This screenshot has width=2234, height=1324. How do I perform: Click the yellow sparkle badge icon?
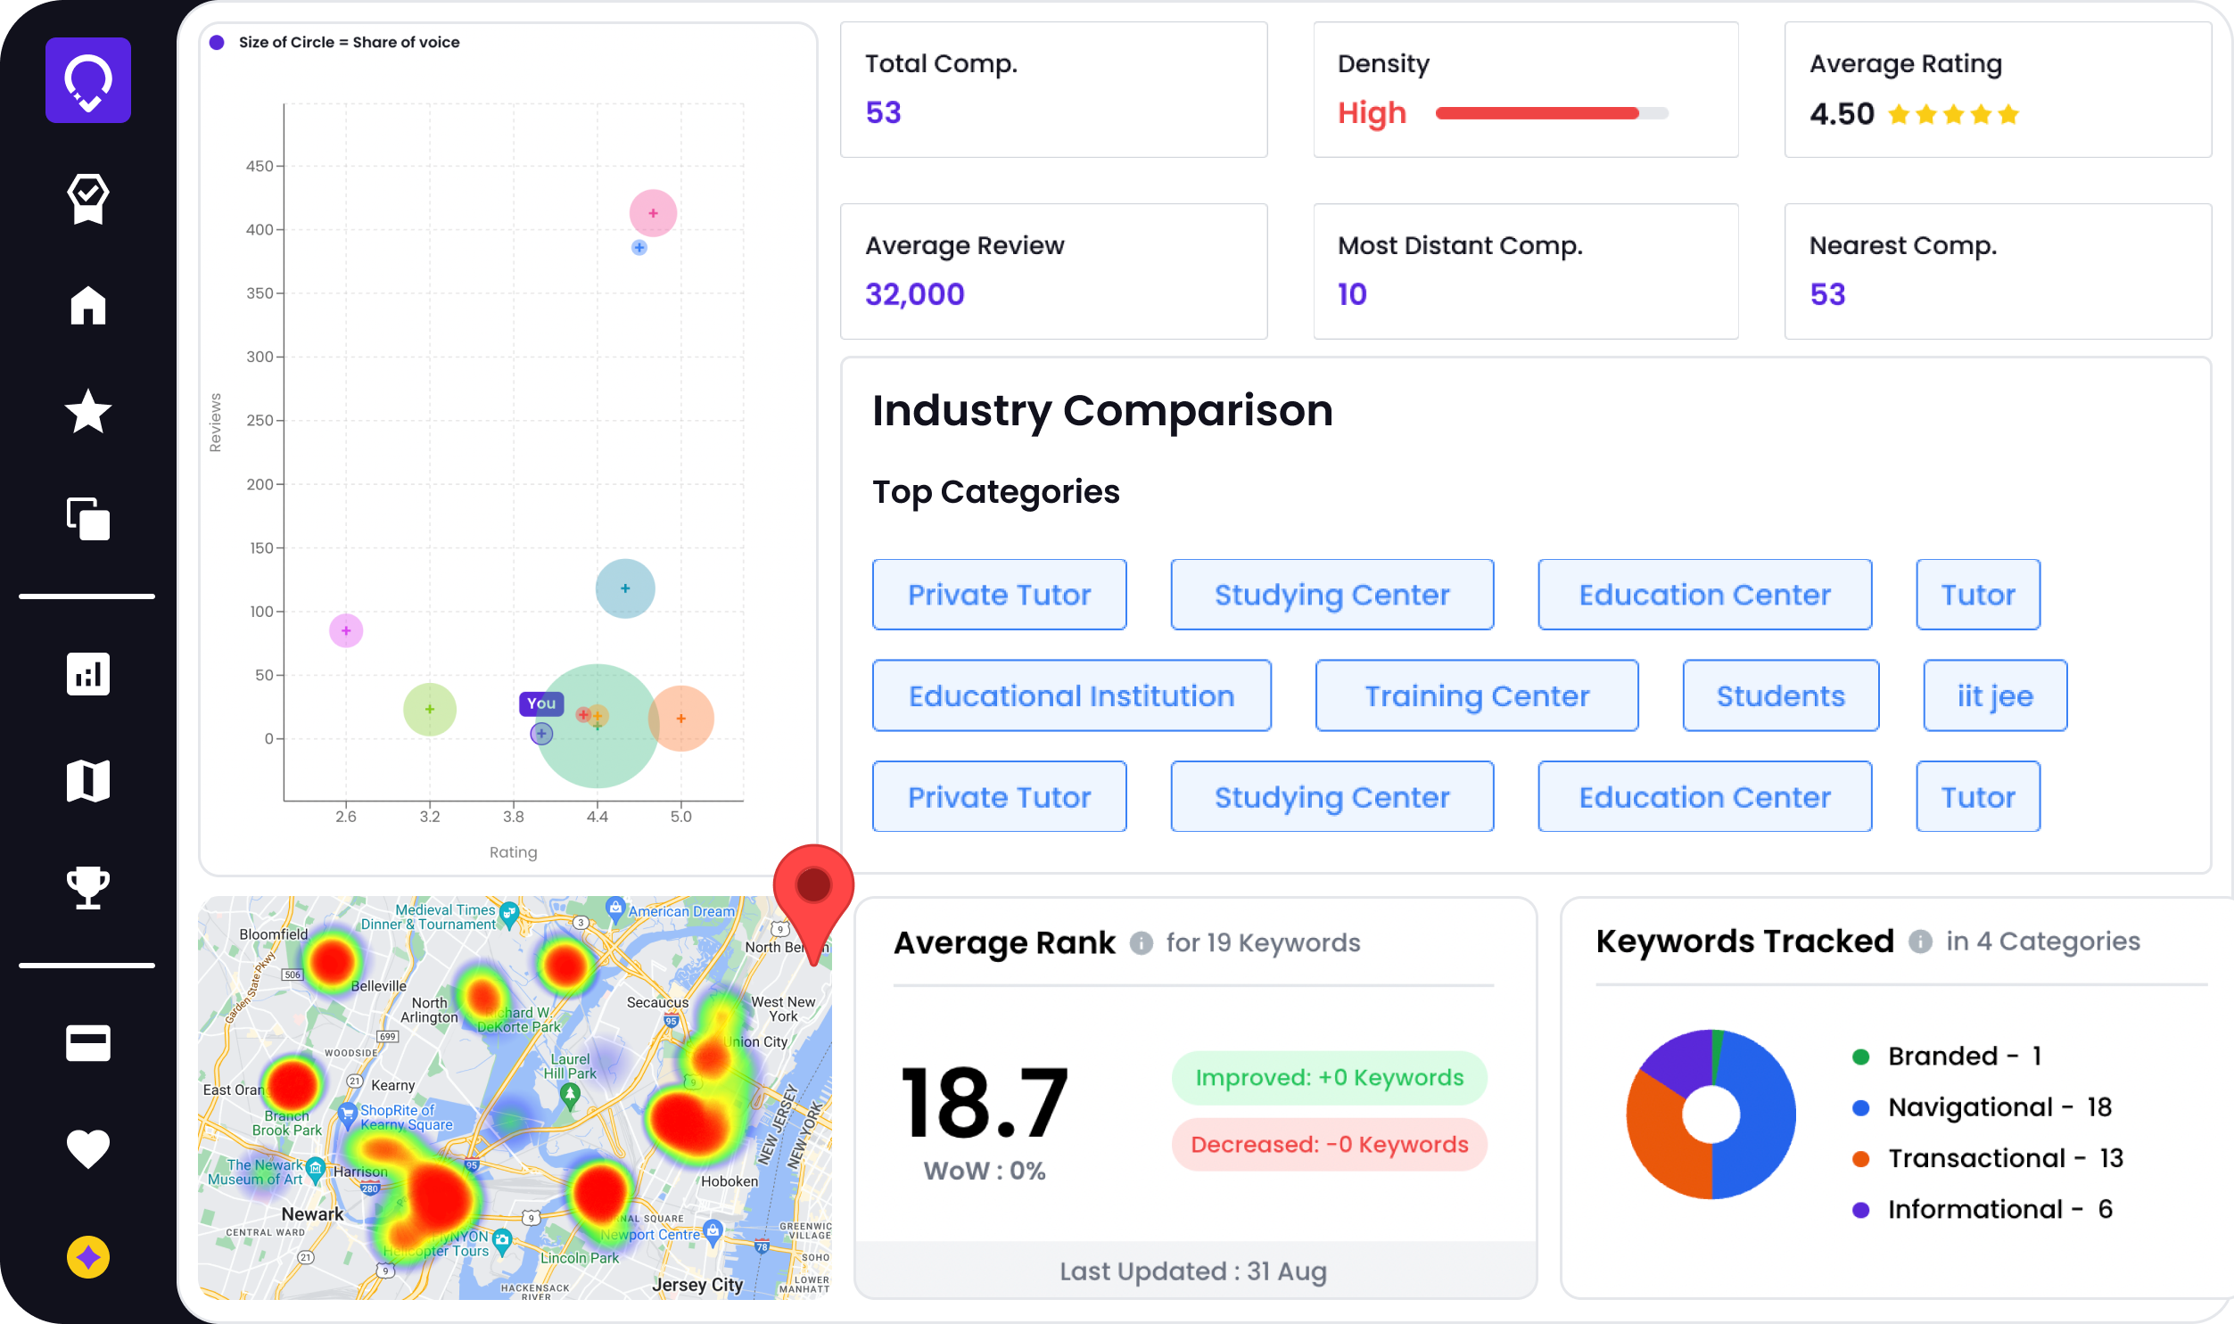[87, 1257]
